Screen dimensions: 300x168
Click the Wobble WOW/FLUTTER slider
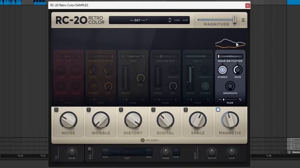pos(101,56)
